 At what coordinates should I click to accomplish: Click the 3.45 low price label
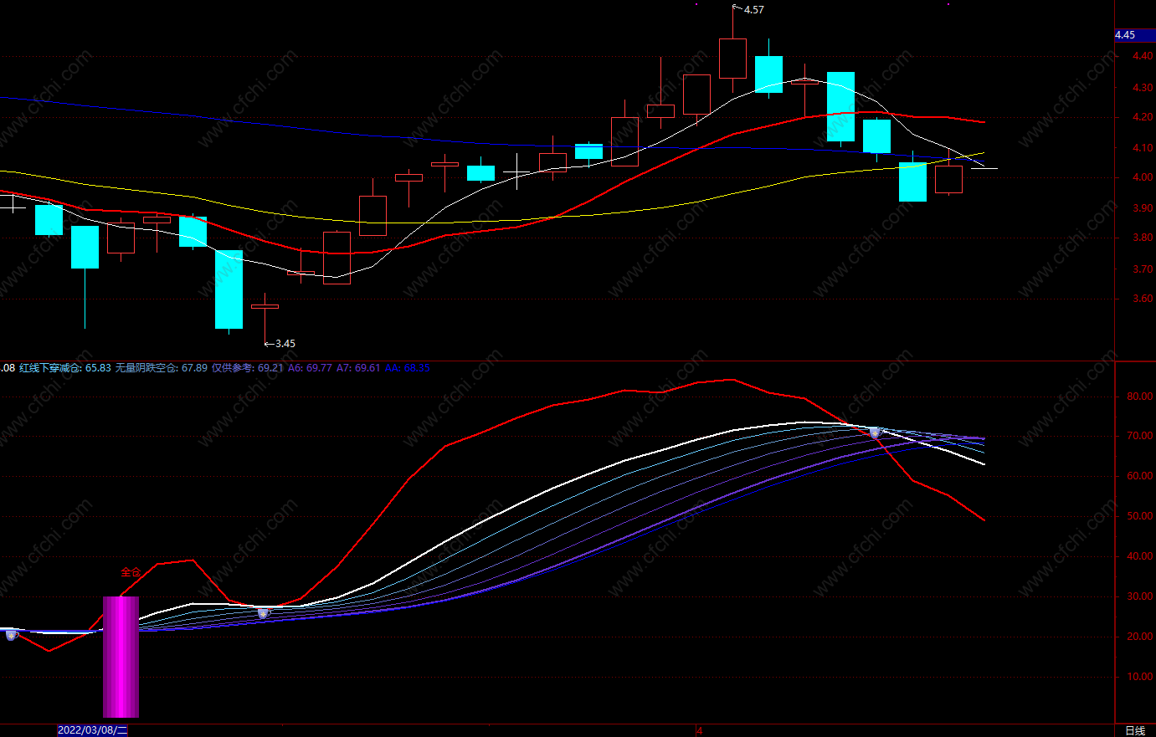point(285,344)
